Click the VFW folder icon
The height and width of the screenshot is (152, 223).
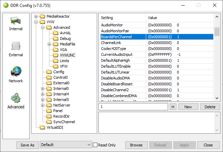coord(56,66)
